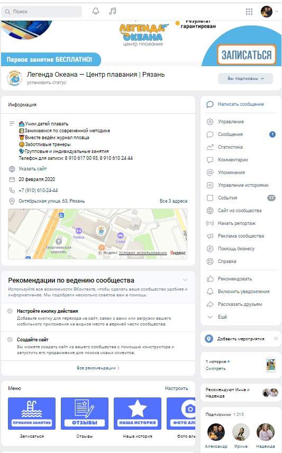The image size is (282, 453).
Task: Open the Вы подписаны subscription dropdown
Action: click(x=245, y=78)
